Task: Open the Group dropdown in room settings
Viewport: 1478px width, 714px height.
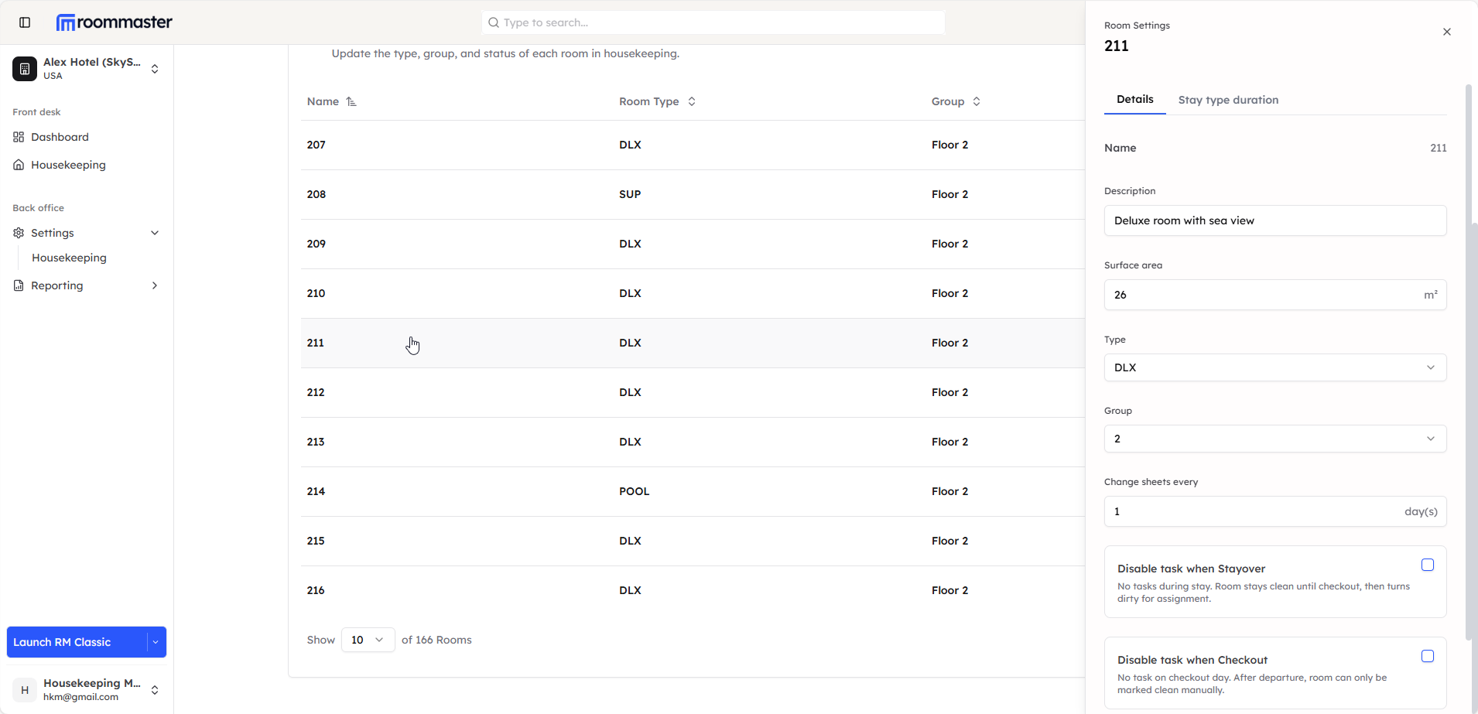Action: (1274, 439)
